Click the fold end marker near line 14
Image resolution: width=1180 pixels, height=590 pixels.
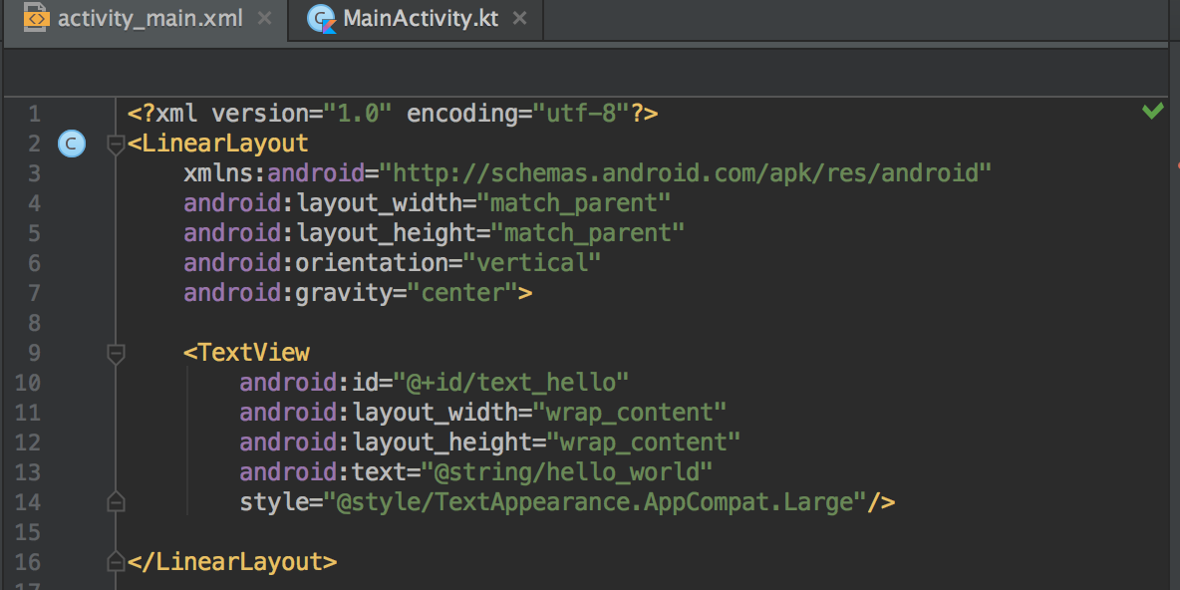(116, 501)
